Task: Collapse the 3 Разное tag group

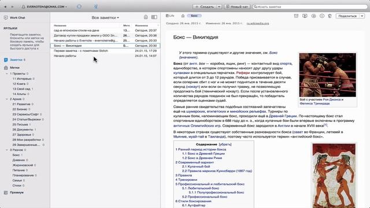Action: coord(7,150)
